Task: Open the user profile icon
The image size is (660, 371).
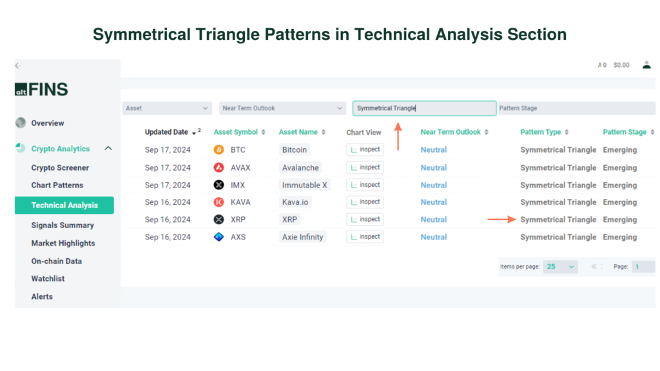Action: (x=646, y=64)
